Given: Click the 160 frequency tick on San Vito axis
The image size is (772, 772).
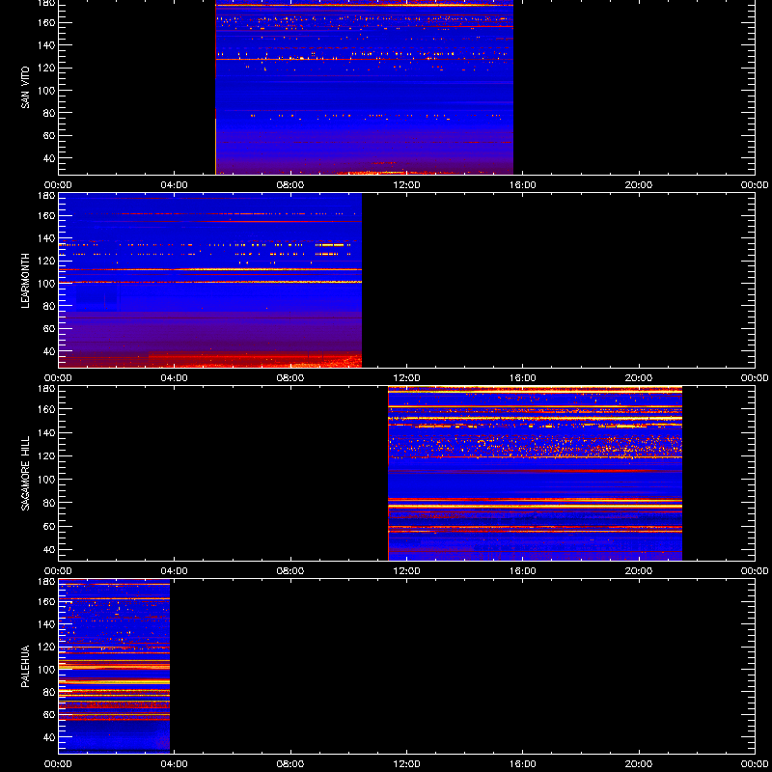Looking at the screenshot, I should (46, 22).
